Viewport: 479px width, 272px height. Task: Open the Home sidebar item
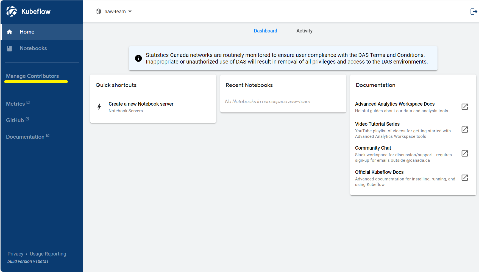(x=42, y=32)
